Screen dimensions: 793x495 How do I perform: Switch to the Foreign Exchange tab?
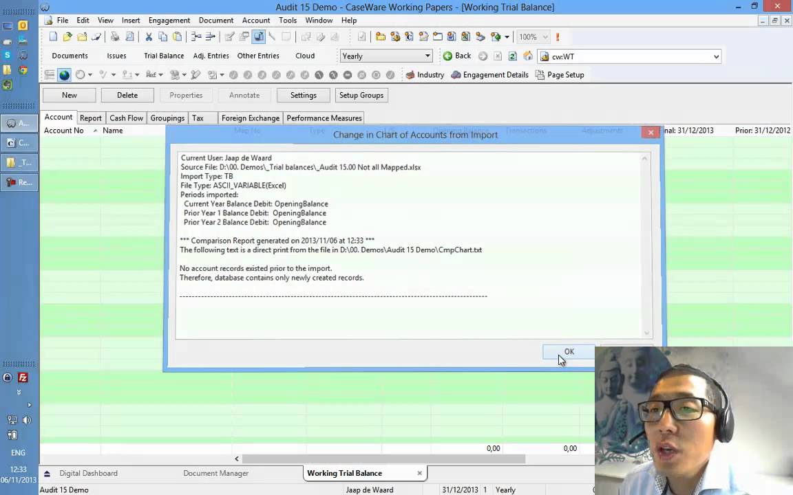point(251,118)
